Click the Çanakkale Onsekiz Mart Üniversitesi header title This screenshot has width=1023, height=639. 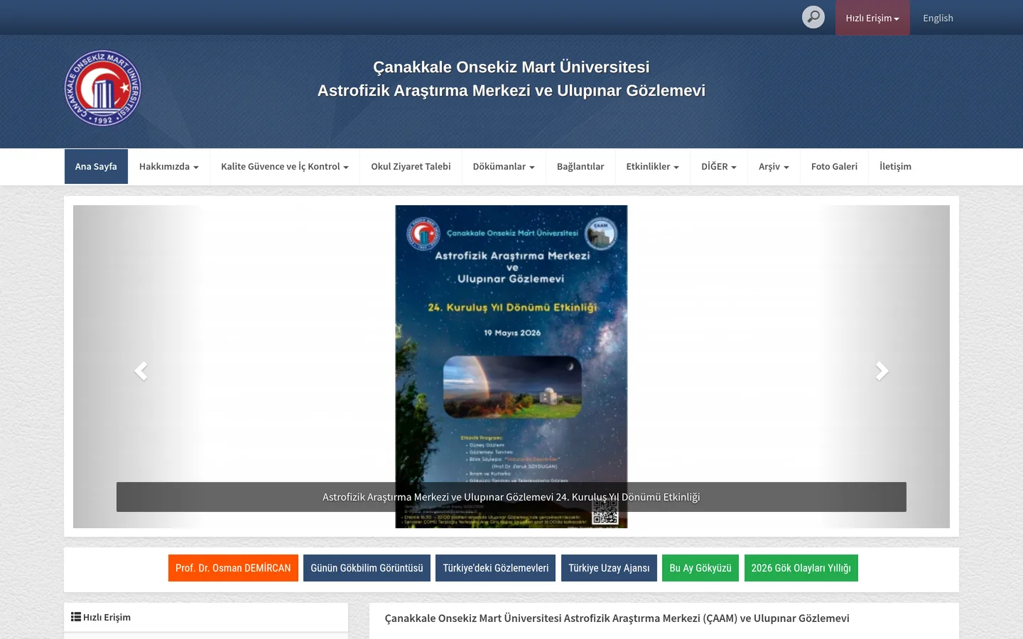[x=511, y=67]
